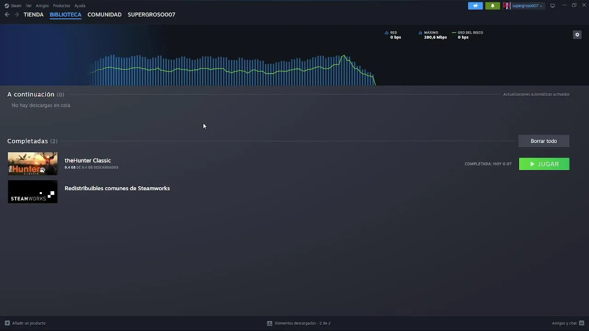Switch to the BIBLIOTECA tab
This screenshot has width=589, height=331.
[65, 15]
